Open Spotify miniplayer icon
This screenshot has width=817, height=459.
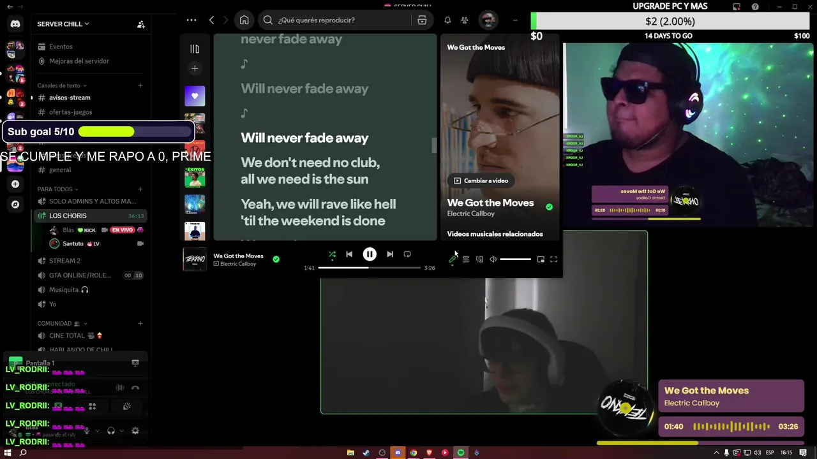tap(541, 259)
